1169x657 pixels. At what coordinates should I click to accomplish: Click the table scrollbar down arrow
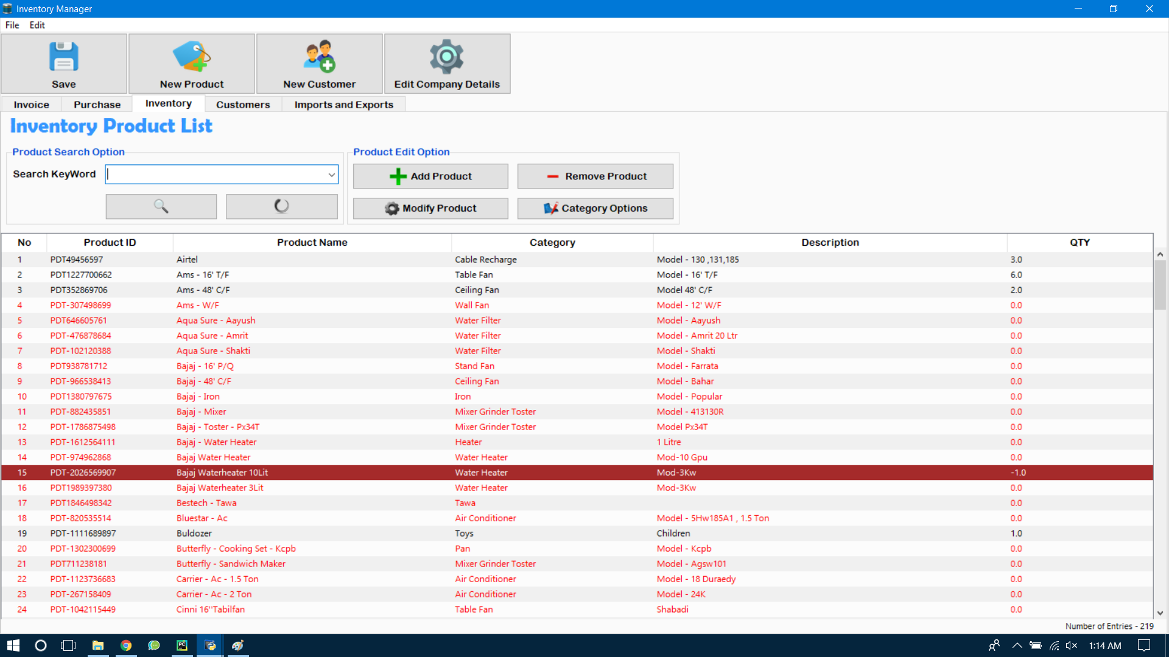(x=1160, y=613)
